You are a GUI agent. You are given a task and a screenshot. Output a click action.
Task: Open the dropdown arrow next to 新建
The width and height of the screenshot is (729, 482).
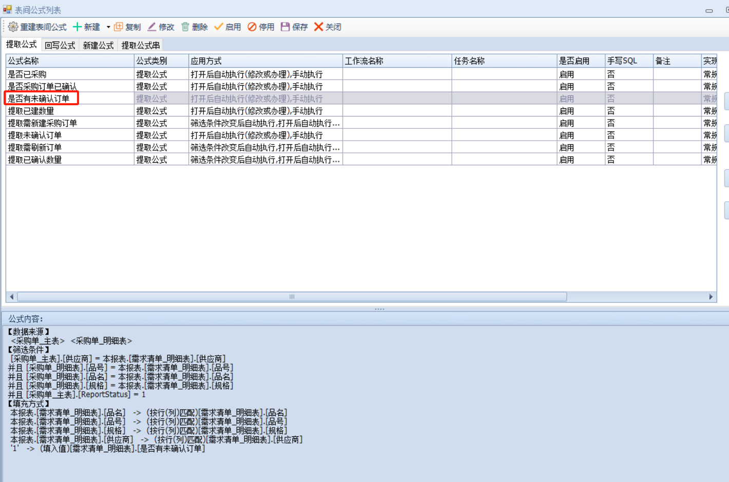point(108,27)
